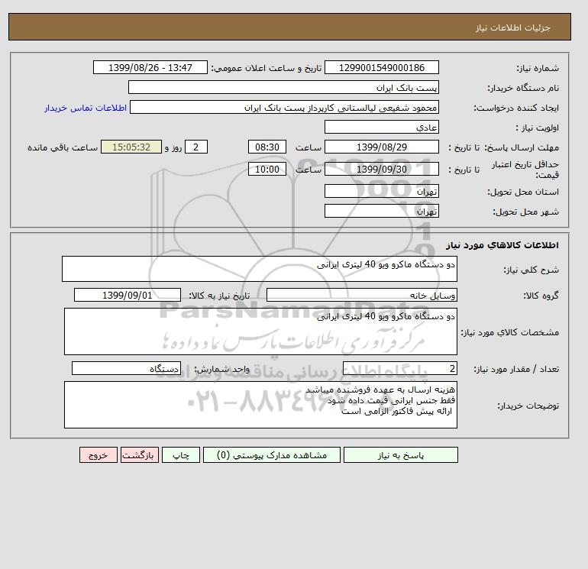Screen dimensions: 588x569
Task: Click the شرح کلی نیاز description box
Action: click(260, 269)
